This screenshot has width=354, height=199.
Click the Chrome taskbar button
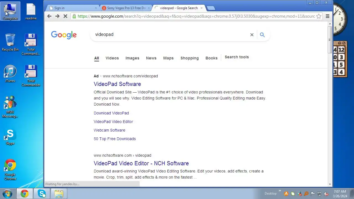coord(24,193)
